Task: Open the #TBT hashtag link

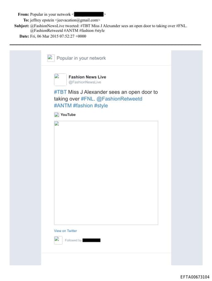Action: tap(60, 92)
